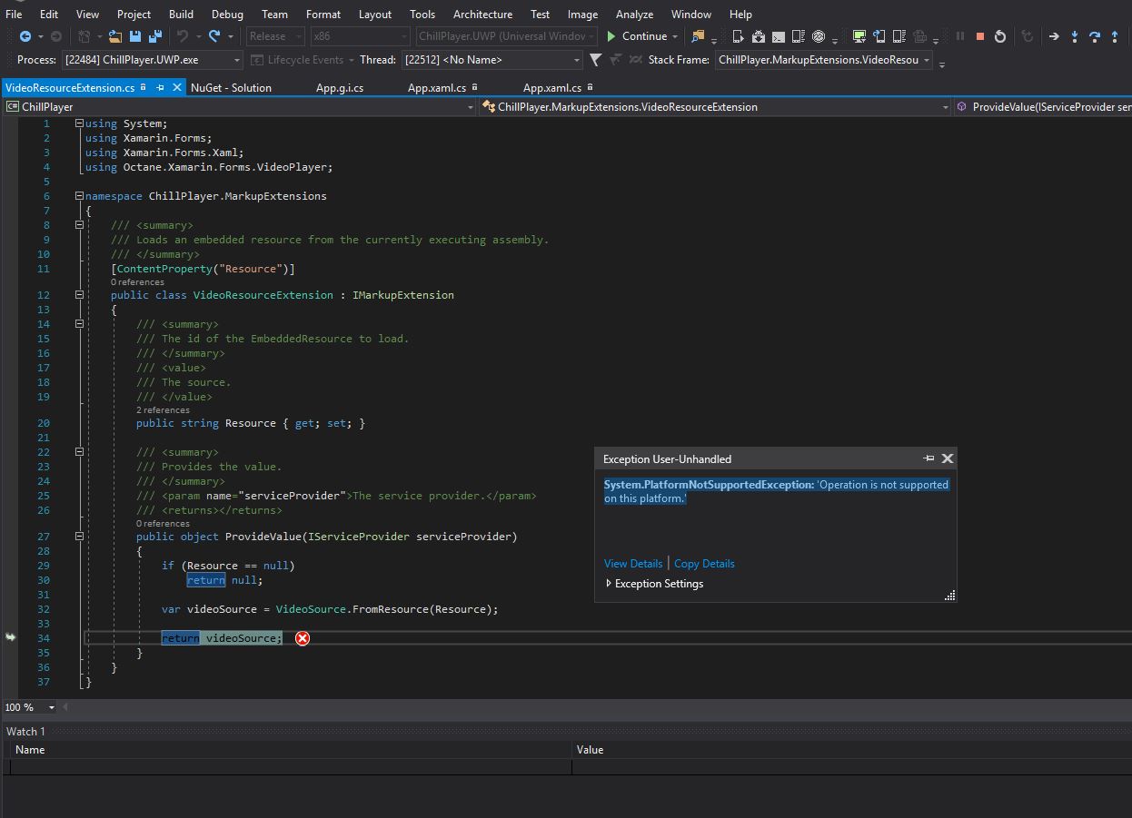Click the Restart debugging icon
The height and width of the screenshot is (818, 1132).
pyautogui.click(x=1000, y=36)
